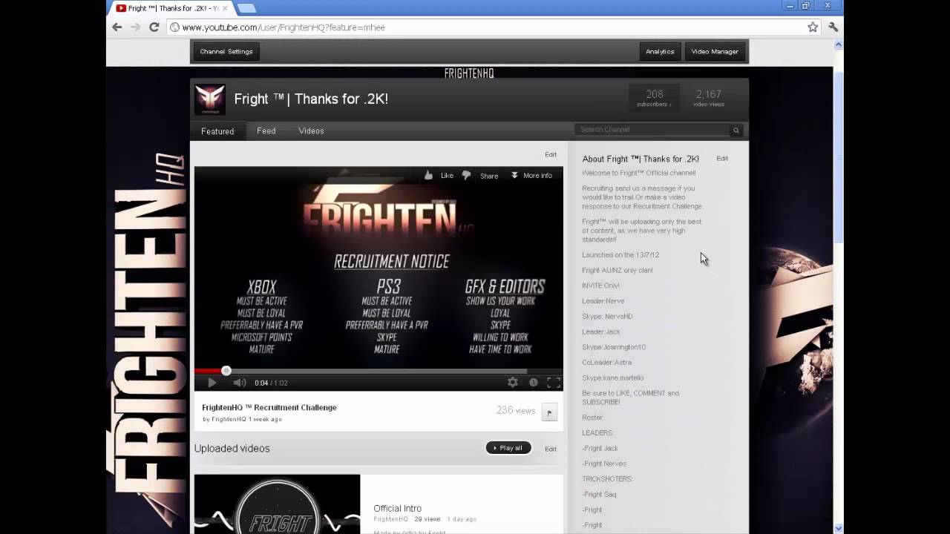Viewport: 950px width, 534px height.
Task: Click the flag icon beside 236 views
Action: coord(549,412)
